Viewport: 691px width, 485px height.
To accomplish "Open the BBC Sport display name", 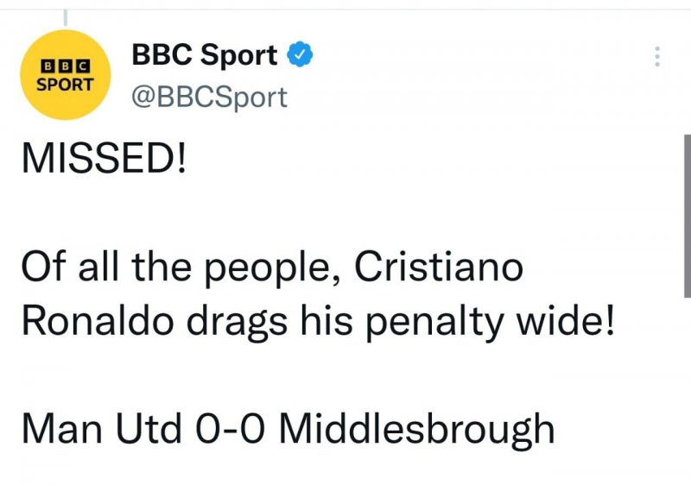I will point(204,56).
